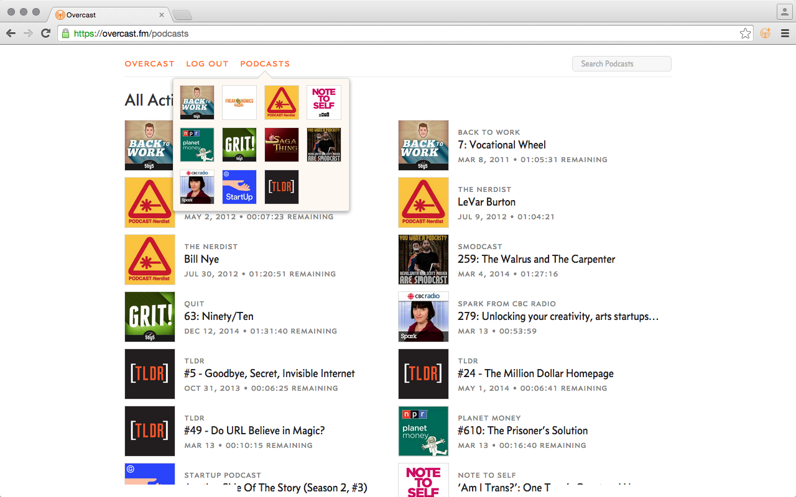This screenshot has height=497, width=796.
Task: Click TLDR artwork beside episode #5
Action: (x=150, y=374)
